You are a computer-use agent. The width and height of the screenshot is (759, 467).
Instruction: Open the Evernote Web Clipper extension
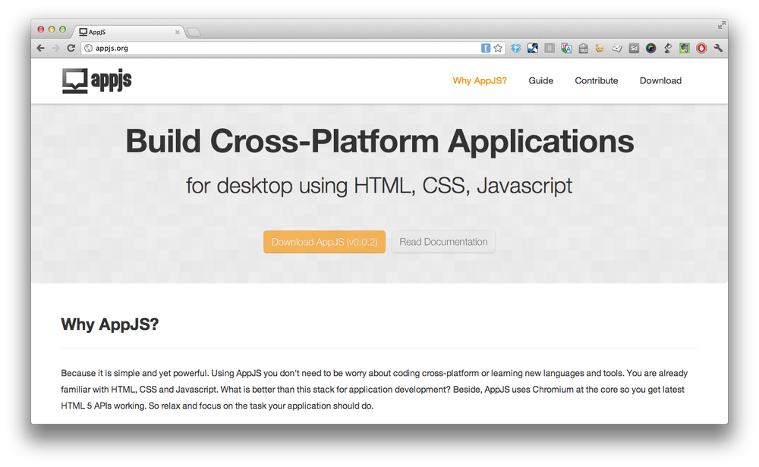click(x=685, y=48)
